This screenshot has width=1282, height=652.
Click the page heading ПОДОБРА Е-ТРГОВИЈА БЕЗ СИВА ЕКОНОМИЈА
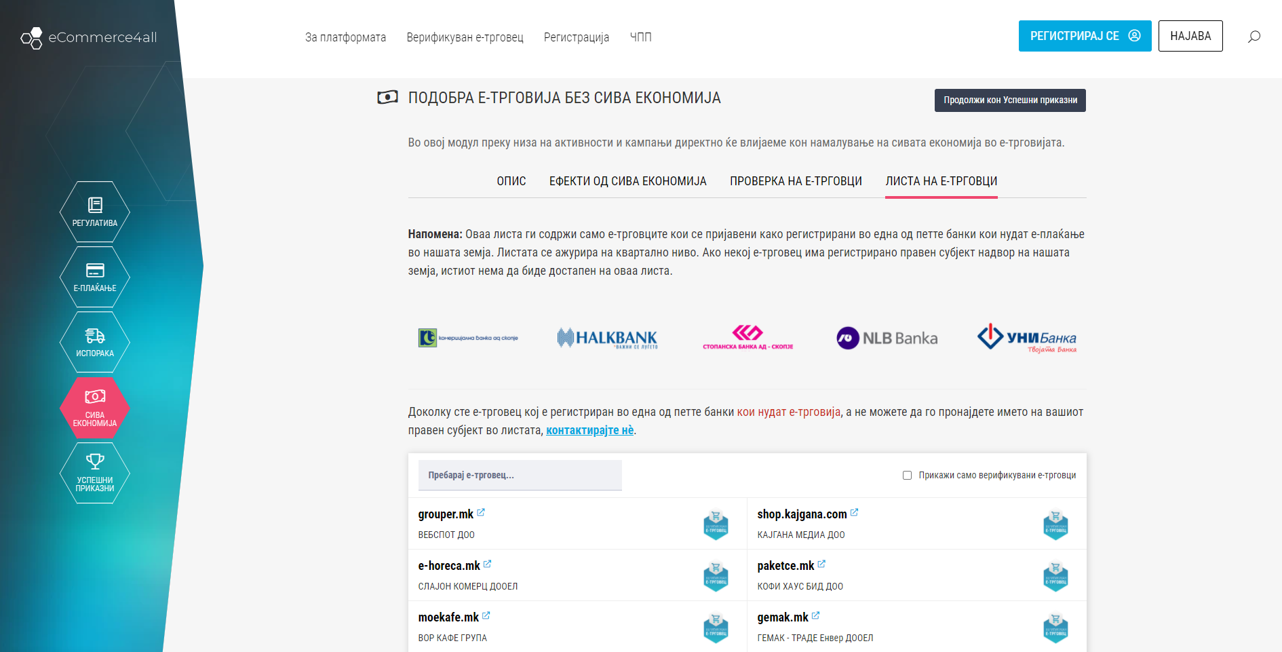(564, 98)
